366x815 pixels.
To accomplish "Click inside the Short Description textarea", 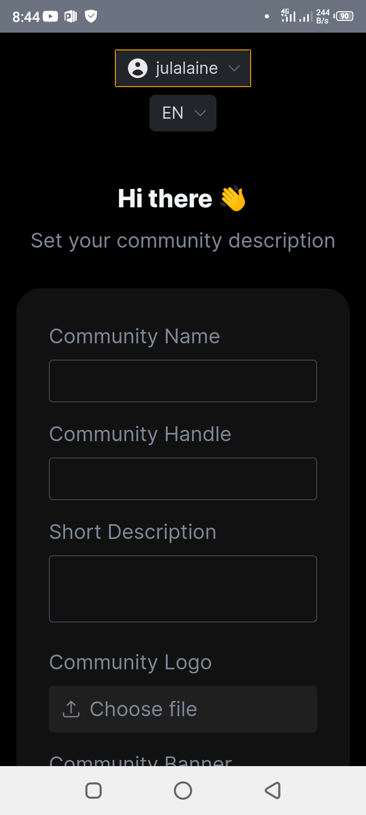I will pyautogui.click(x=183, y=589).
